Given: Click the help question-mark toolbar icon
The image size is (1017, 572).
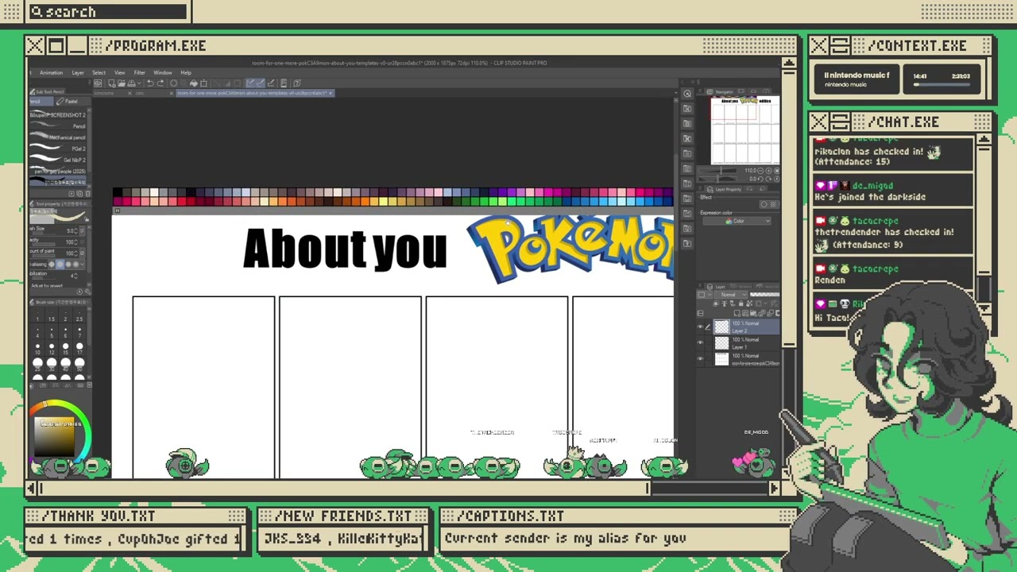Looking at the screenshot, I should pyautogui.click(x=296, y=83).
